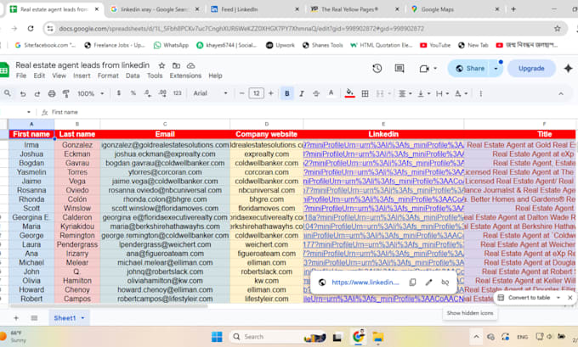Toggle italic formatting
The width and height of the screenshot is (578, 347).
tap(302, 94)
